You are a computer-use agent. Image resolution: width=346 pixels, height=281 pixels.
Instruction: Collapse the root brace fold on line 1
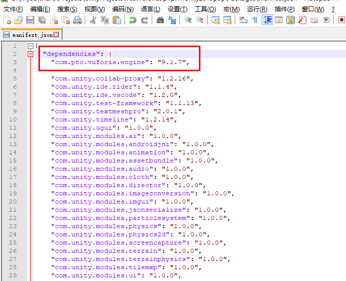tap(30, 46)
